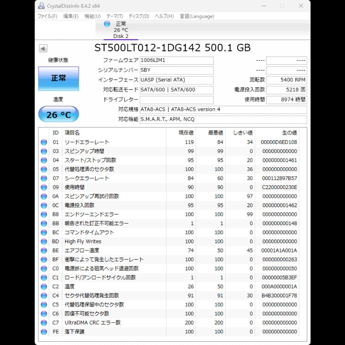Click status orb for エンドツーエンドエラー row

[x=44, y=214]
